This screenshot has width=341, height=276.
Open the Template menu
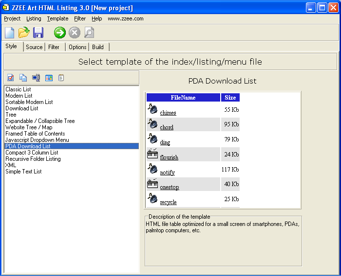(57, 18)
